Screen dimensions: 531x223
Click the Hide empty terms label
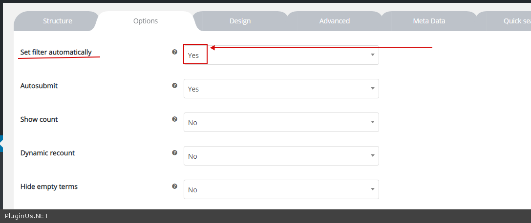coord(49,186)
